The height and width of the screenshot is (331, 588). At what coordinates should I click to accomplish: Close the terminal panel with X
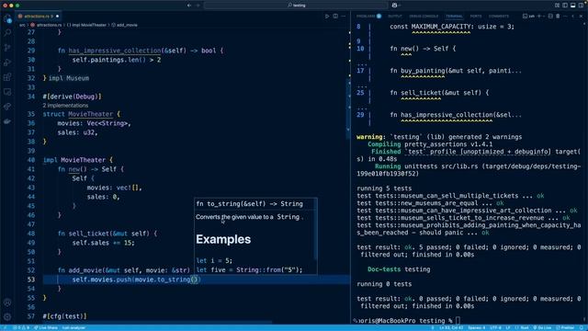pyautogui.click(x=581, y=17)
